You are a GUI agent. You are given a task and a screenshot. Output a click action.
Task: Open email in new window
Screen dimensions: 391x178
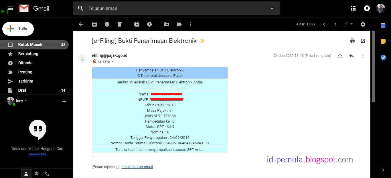pos(363,41)
